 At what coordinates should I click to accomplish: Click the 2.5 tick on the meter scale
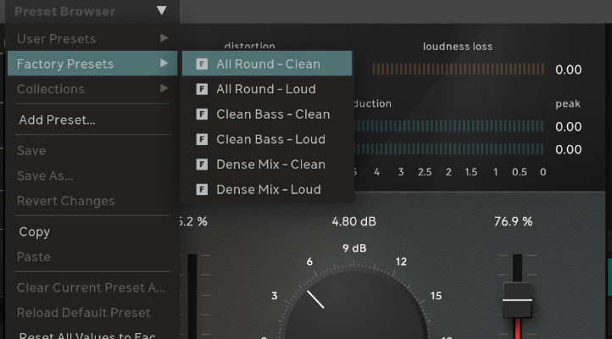point(425,172)
